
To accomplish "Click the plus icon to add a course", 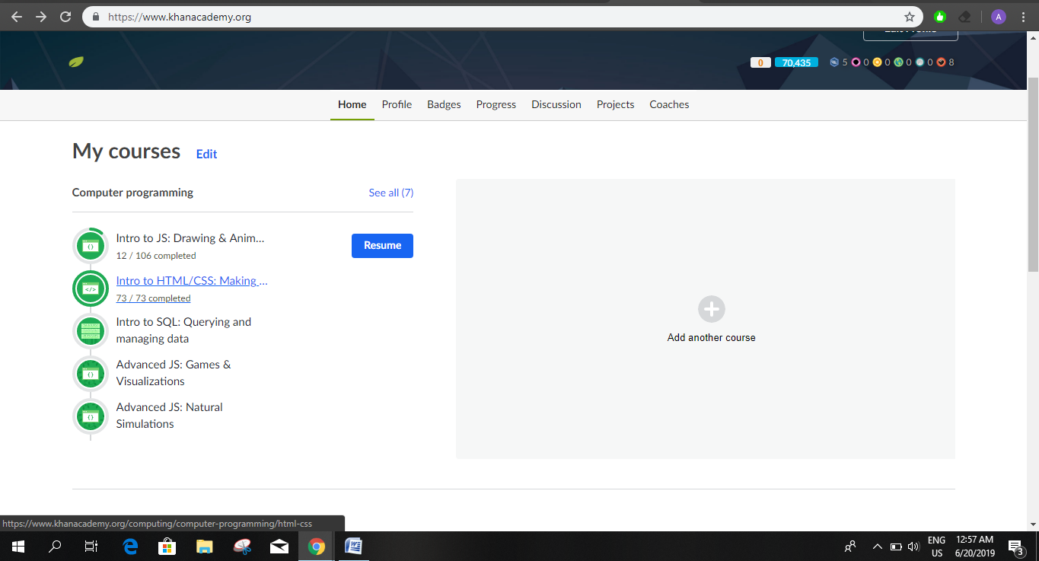I will point(712,309).
